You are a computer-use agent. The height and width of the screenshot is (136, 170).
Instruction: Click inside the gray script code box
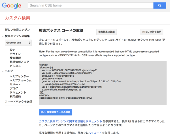[103, 83]
